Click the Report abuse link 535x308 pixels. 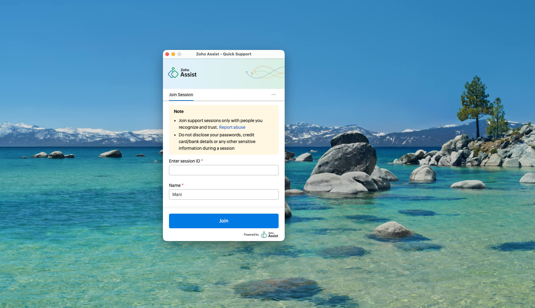[x=232, y=127]
